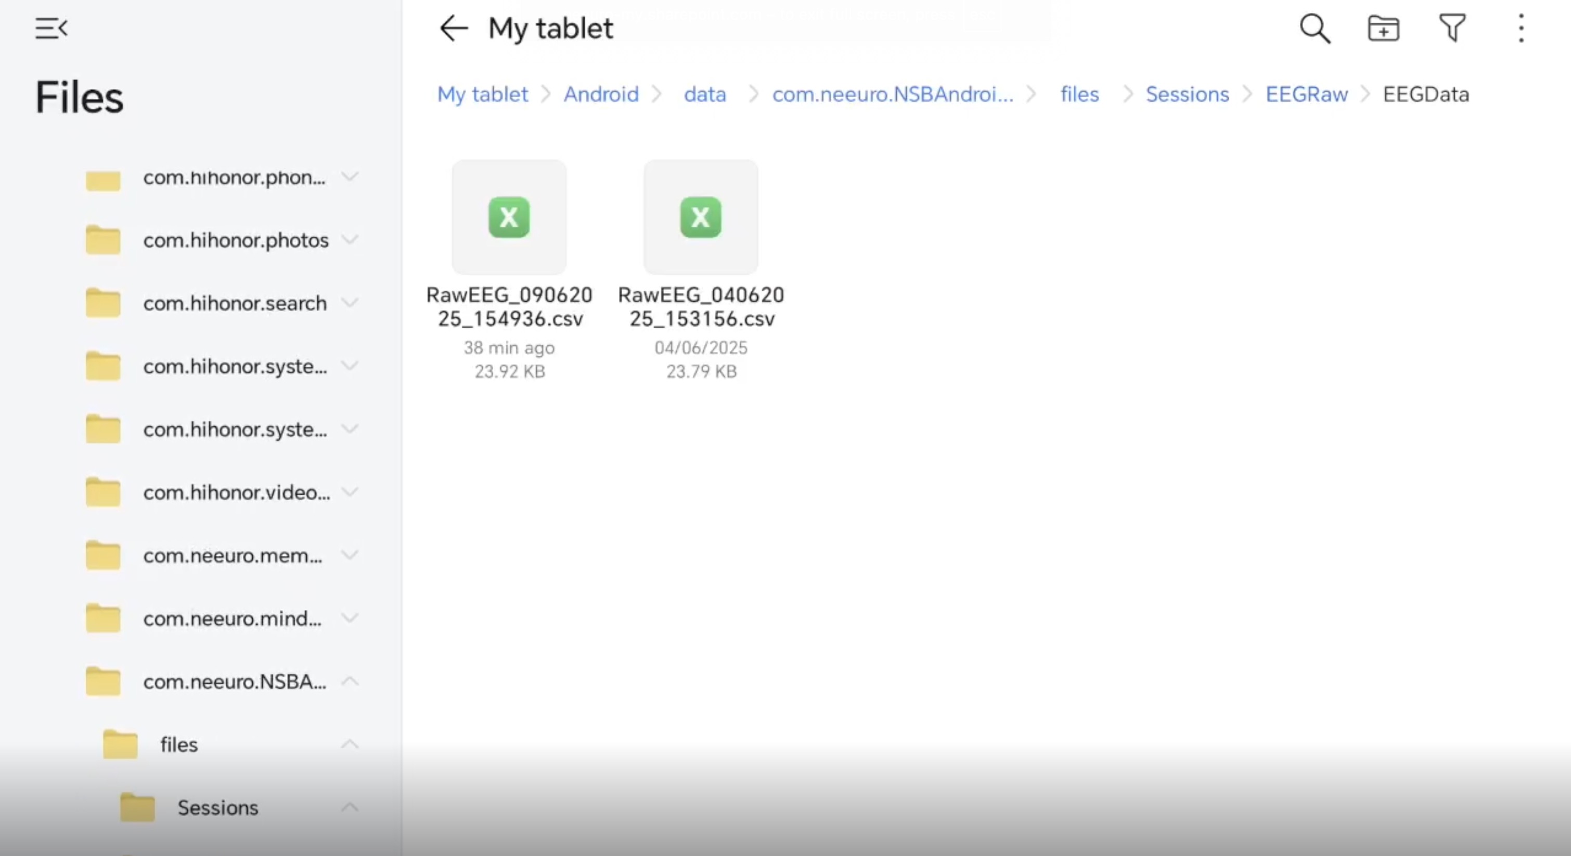The height and width of the screenshot is (856, 1571).
Task: Open the three-dot more options menu
Action: (x=1521, y=28)
